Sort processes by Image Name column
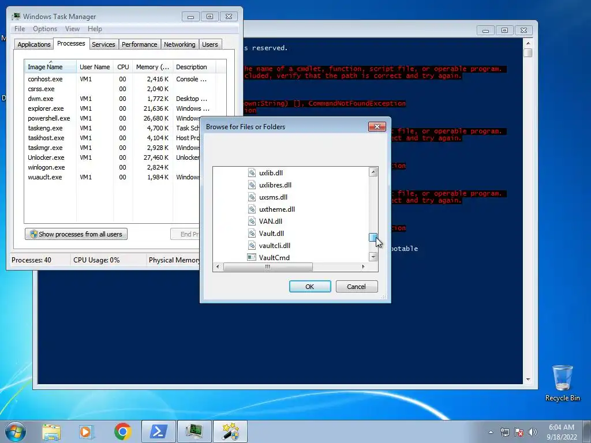The width and height of the screenshot is (591, 443). click(51, 67)
